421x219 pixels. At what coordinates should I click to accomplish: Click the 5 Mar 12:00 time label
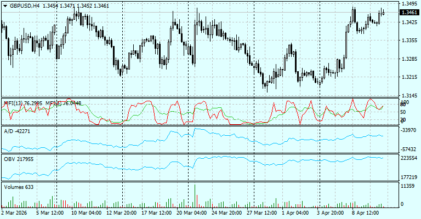click(50, 213)
